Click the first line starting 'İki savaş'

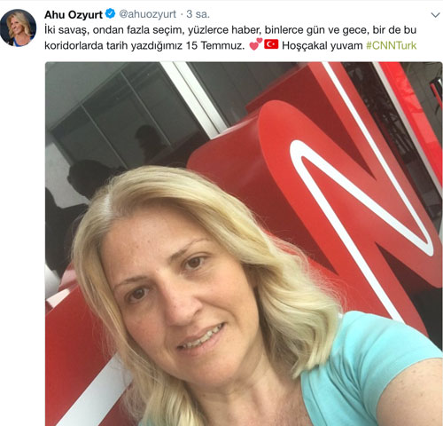pyautogui.click(x=230, y=30)
